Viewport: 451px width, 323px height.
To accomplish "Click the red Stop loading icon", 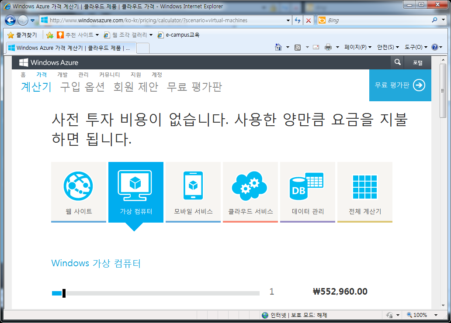I will pyautogui.click(x=309, y=21).
